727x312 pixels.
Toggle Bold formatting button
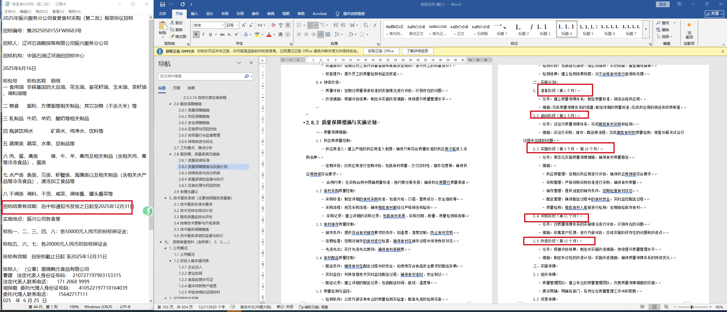click(x=196, y=35)
